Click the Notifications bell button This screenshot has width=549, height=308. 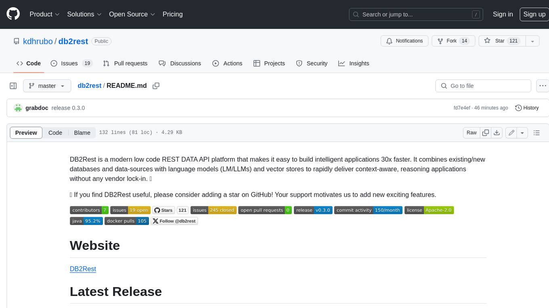[404, 41]
